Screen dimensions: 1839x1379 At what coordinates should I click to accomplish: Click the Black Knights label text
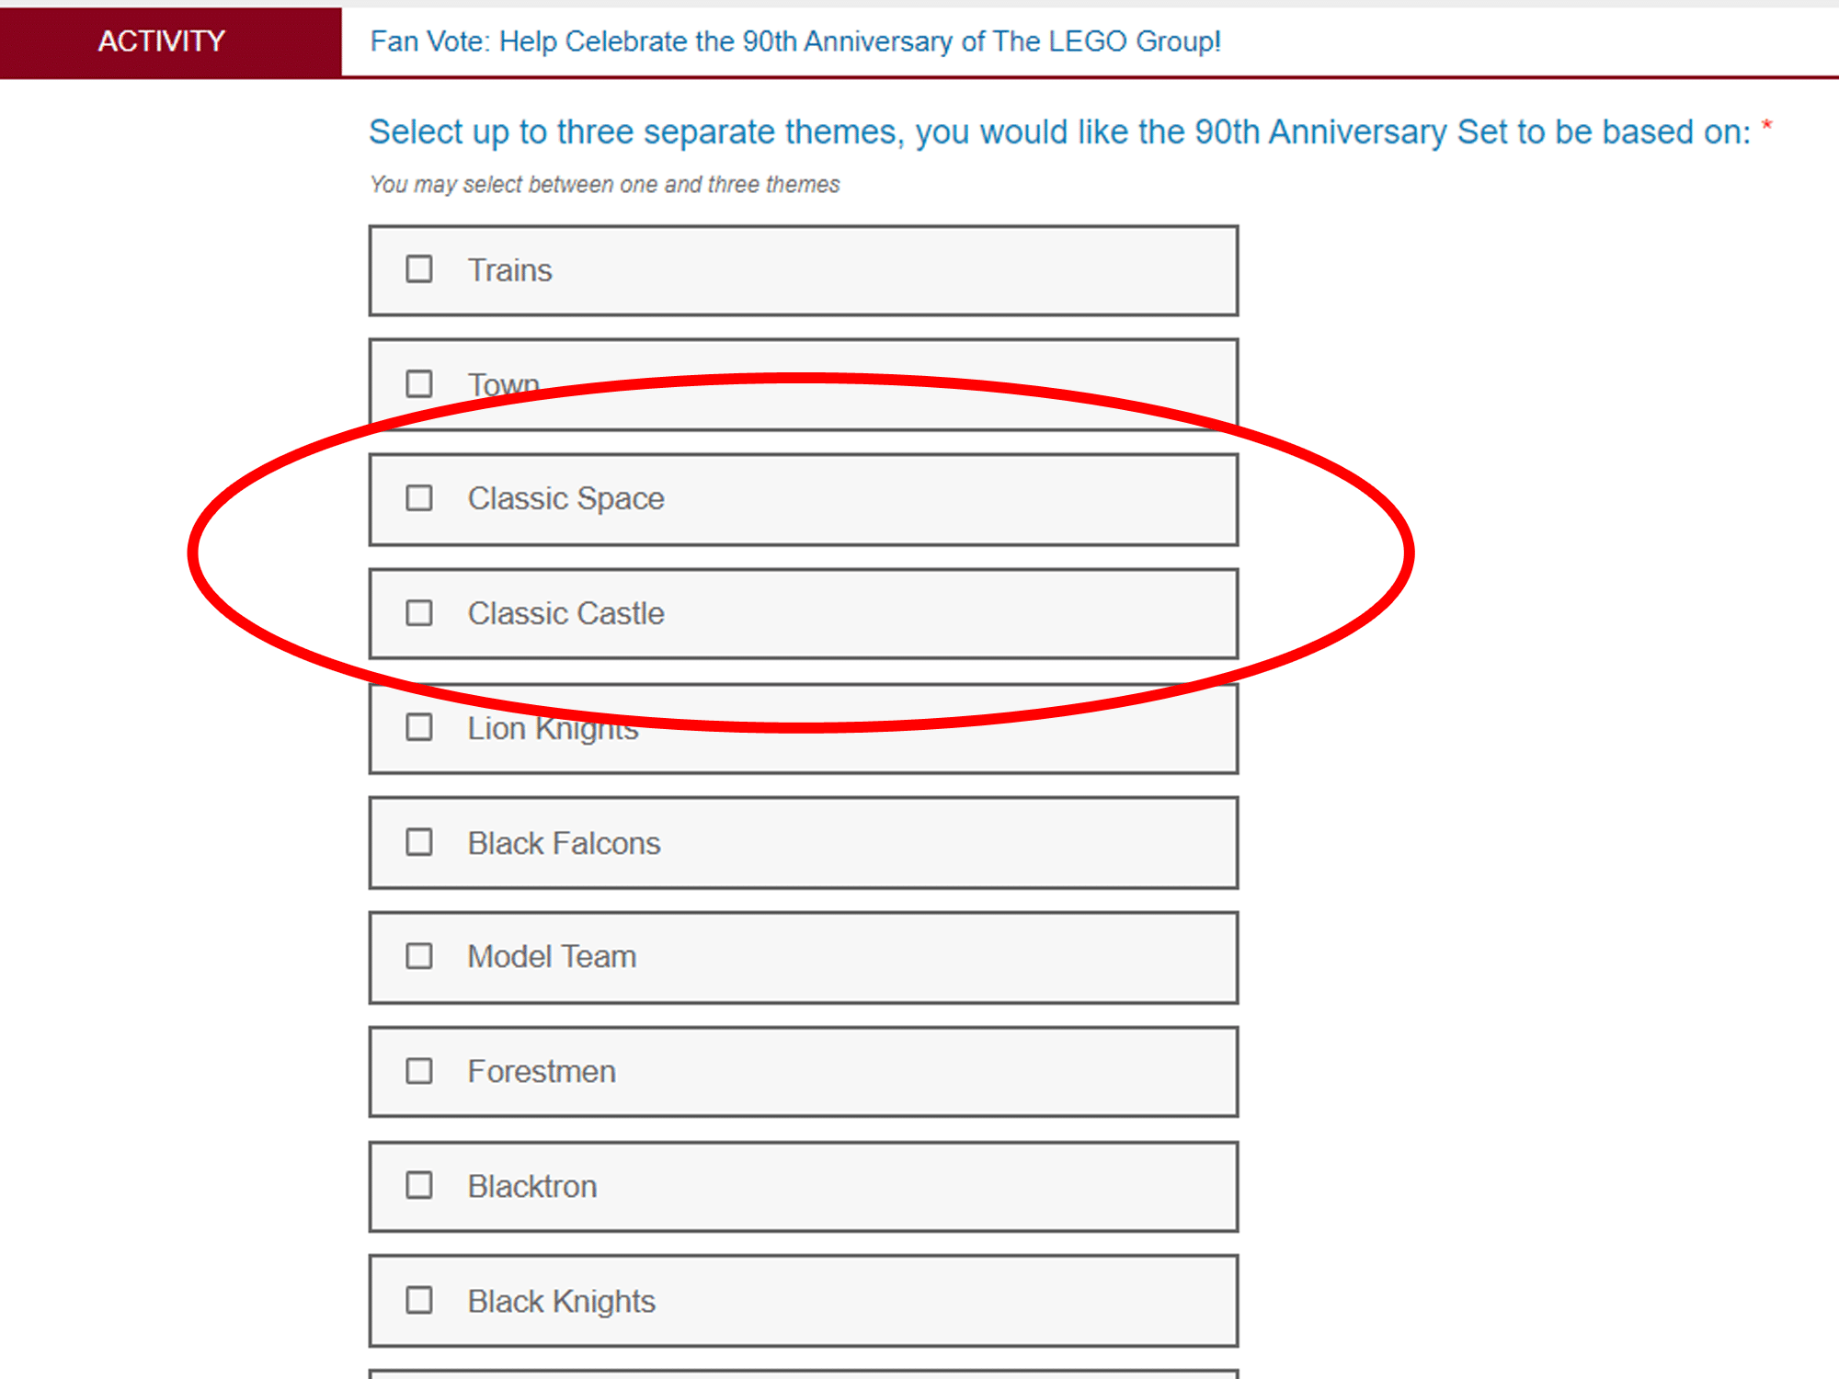click(561, 1301)
